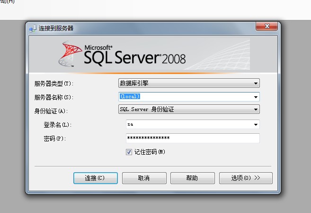
Task: Open the 服务器类型 dropdown showing 数据库引擎
Action: tap(189, 83)
